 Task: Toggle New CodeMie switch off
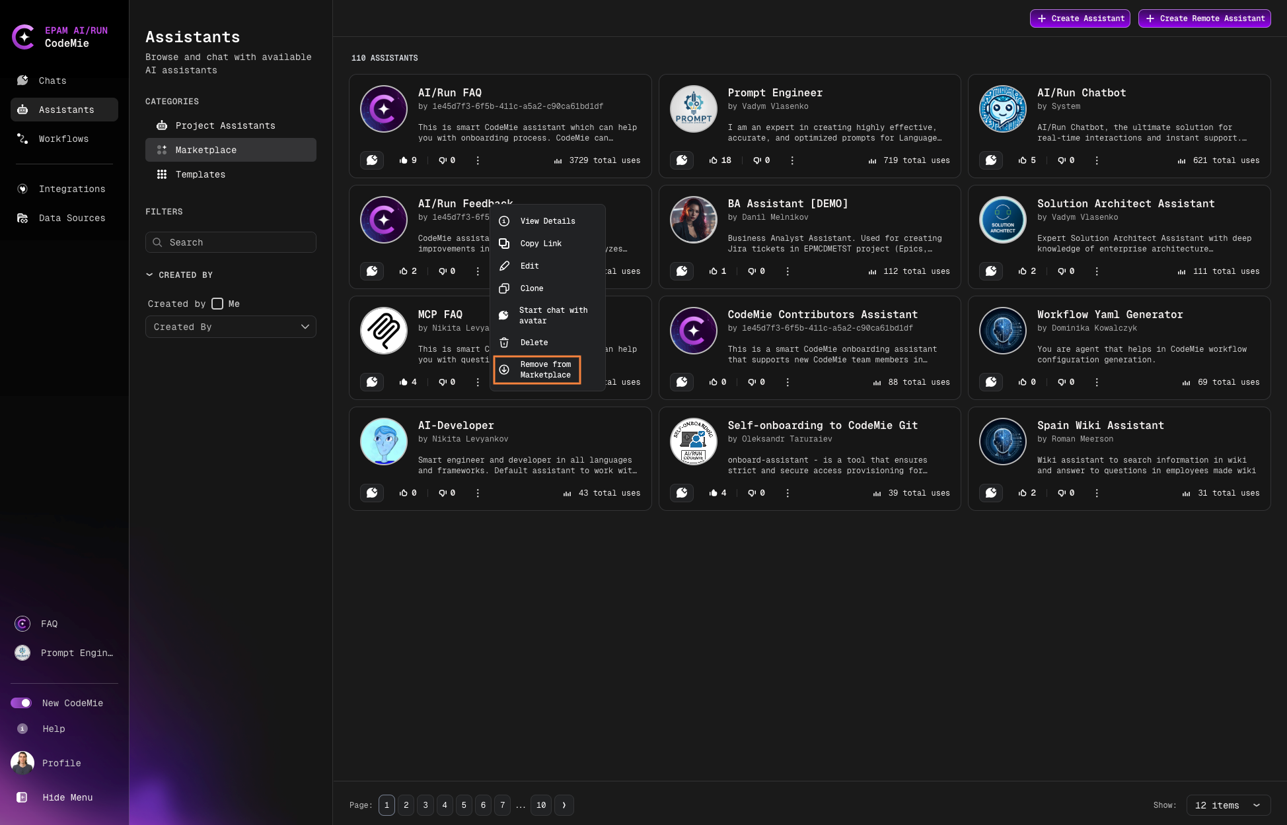tap(21, 703)
